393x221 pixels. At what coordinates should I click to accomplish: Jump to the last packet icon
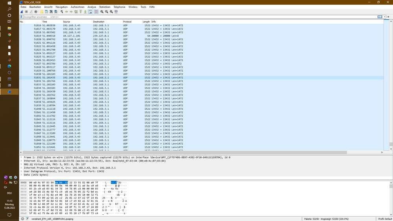coord(85,12)
